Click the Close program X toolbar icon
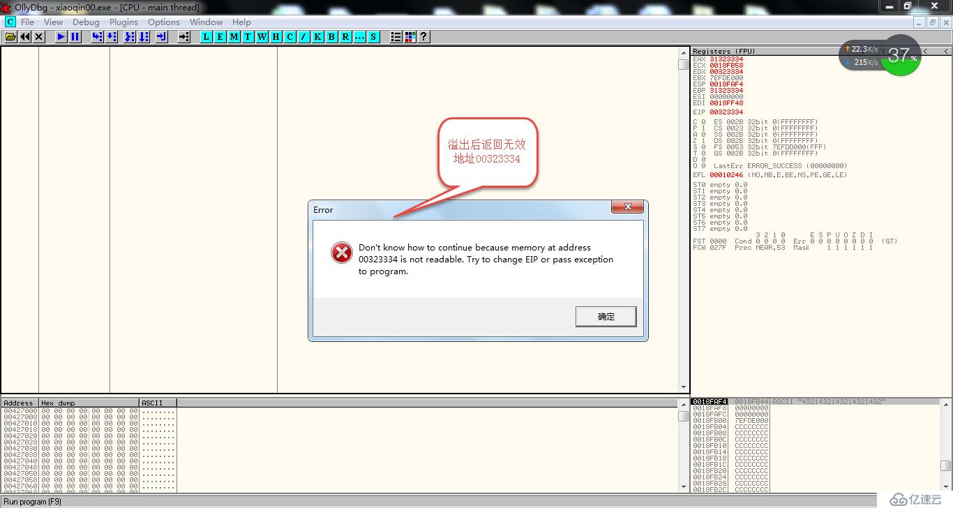Screen dimensions: 953x508 39,37
